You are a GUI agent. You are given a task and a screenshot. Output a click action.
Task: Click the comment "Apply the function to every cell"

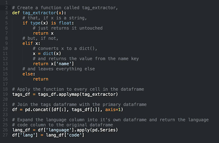click(78, 89)
